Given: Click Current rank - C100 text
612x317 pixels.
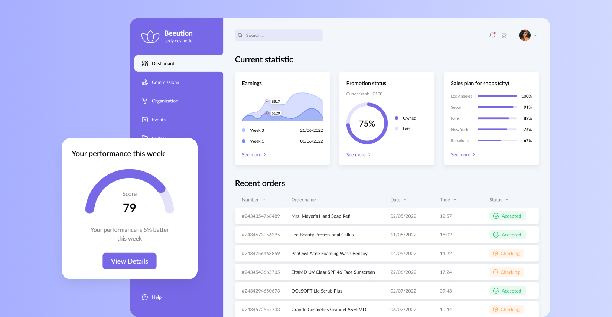Looking at the screenshot, I should click(364, 94).
